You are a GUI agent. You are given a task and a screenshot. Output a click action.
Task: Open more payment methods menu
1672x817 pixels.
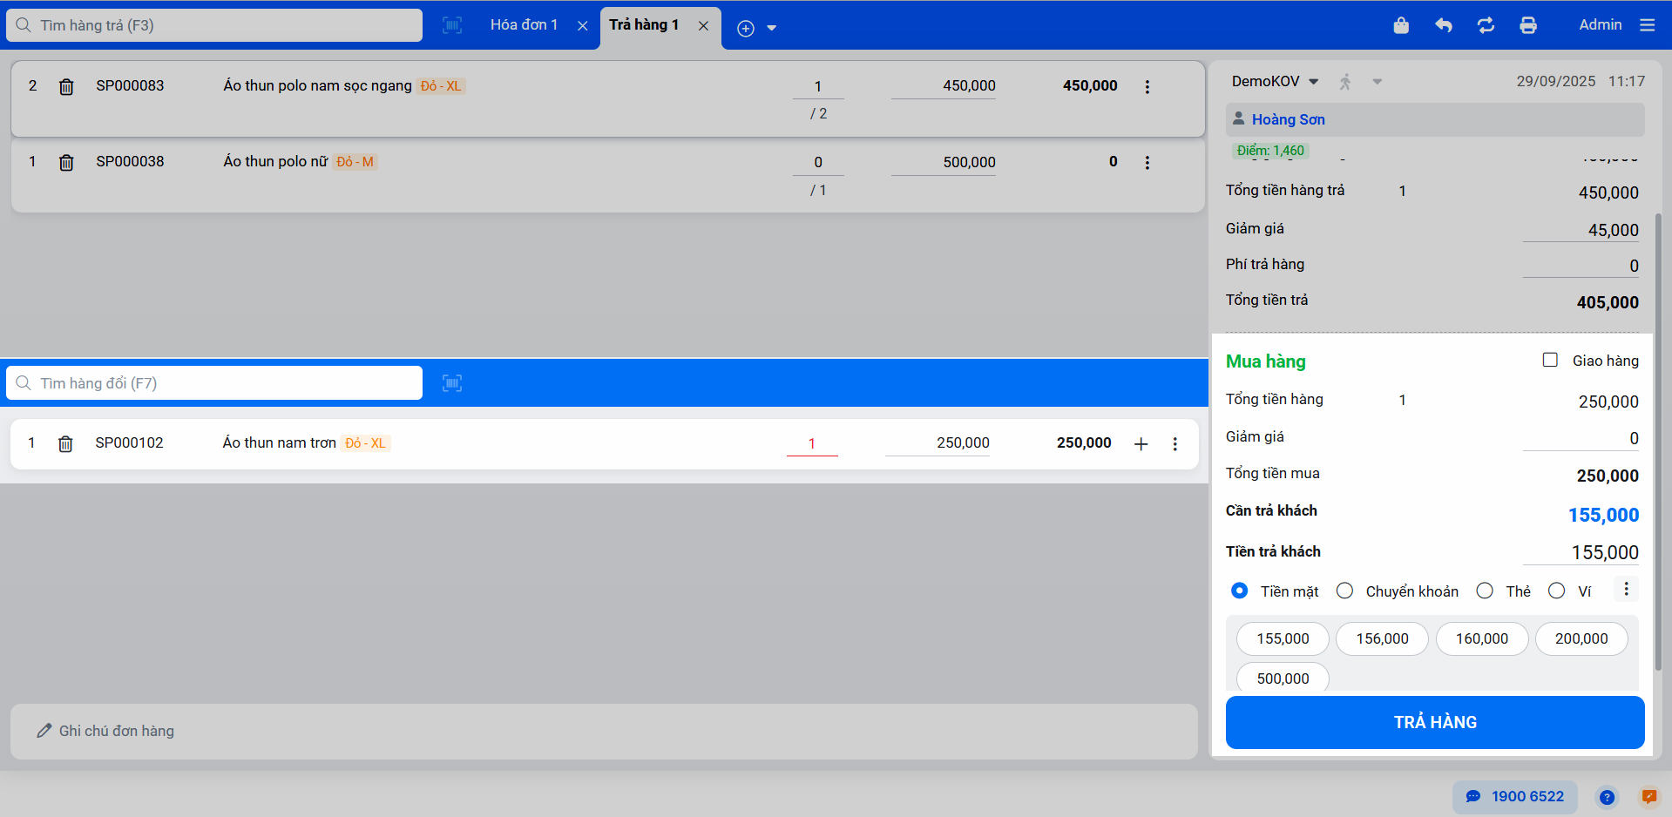[x=1626, y=590]
